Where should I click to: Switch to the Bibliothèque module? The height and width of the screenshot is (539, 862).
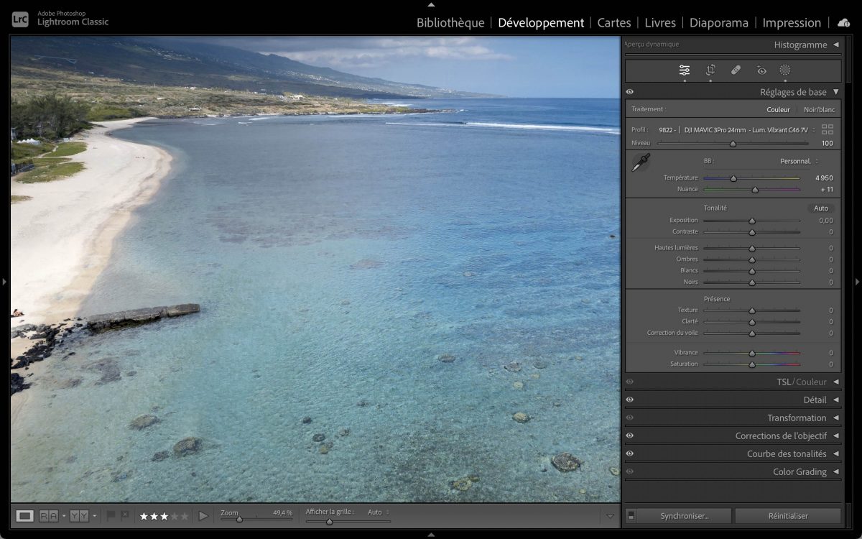pos(450,23)
